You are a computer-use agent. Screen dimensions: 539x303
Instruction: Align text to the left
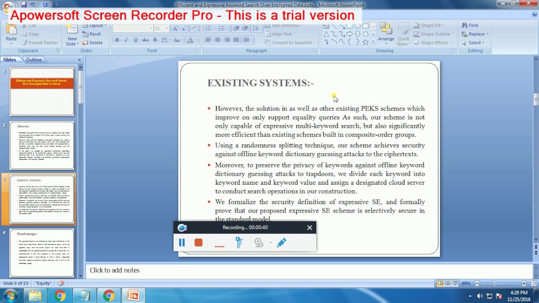click(208, 40)
